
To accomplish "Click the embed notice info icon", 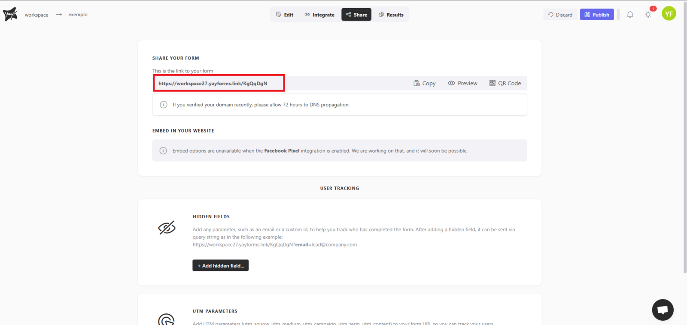I will pyautogui.click(x=163, y=150).
